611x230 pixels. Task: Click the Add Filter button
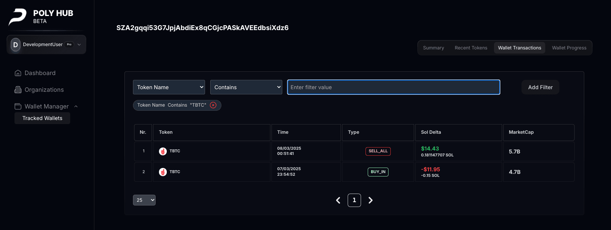pos(540,87)
